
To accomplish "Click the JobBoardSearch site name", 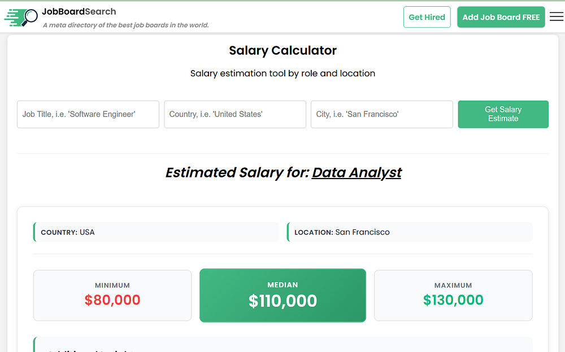I will [79, 11].
